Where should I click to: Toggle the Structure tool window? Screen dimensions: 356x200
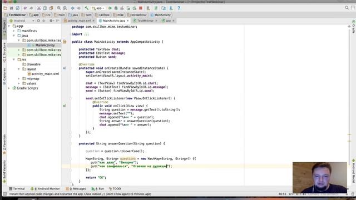click(x=4, y=52)
